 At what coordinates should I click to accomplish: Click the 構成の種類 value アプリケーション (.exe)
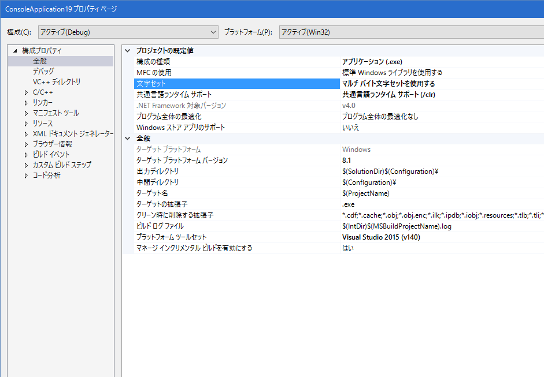372,62
